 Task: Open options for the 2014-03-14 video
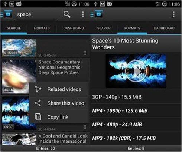click(x=85, y=127)
